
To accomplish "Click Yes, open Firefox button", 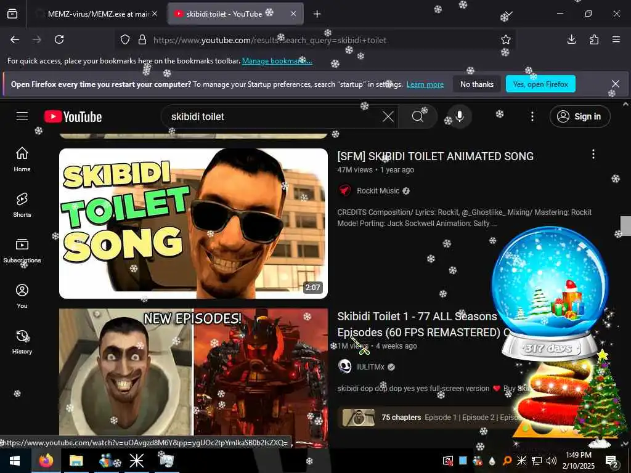I will pyautogui.click(x=540, y=84).
